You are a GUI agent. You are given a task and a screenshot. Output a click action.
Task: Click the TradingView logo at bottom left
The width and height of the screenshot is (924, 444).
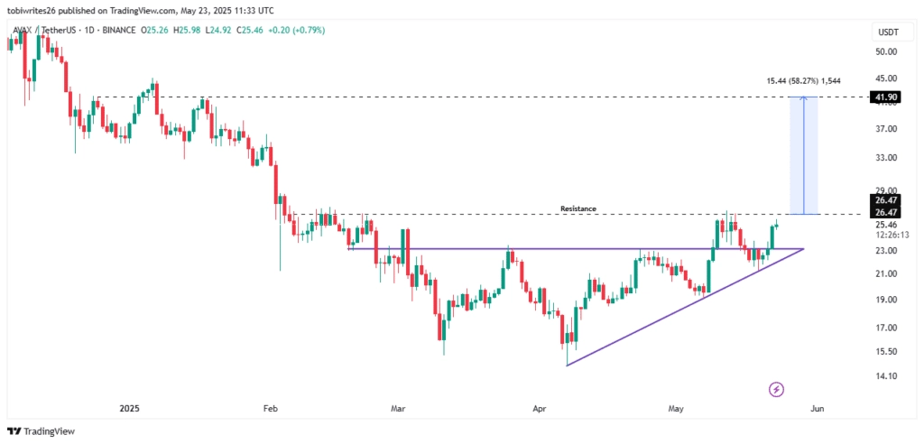[41, 431]
